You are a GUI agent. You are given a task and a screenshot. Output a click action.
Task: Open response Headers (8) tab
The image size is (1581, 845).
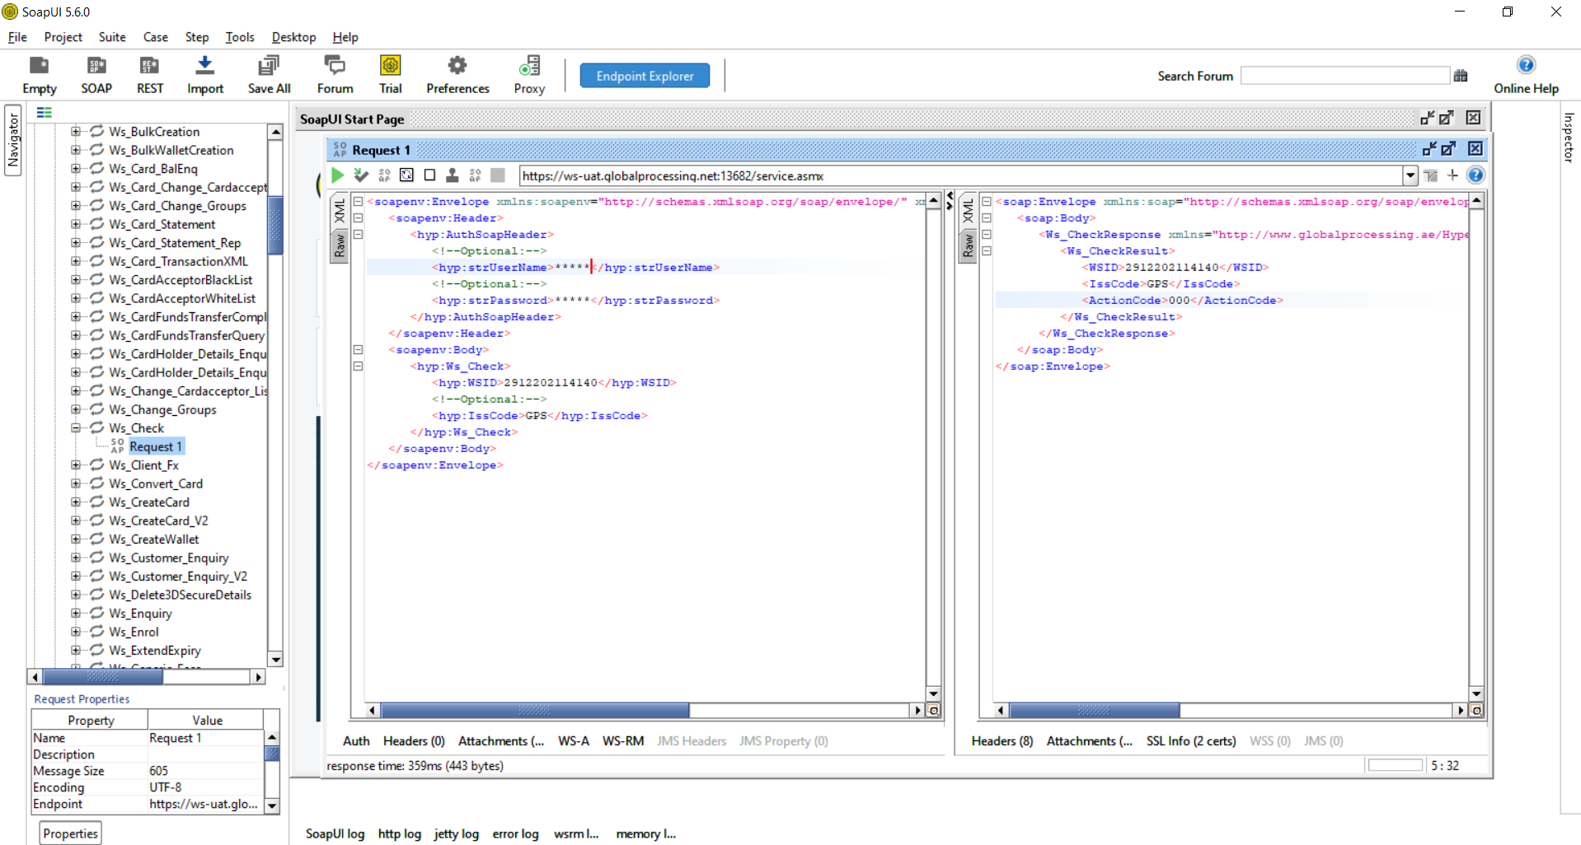pyautogui.click(x=1002, y=741)
